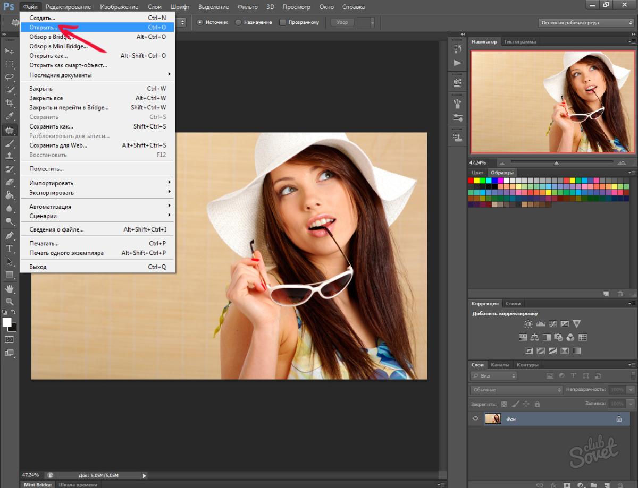Open the Actions panel play icon
This screenshot has height=488, width=638.
click(457, 63)
